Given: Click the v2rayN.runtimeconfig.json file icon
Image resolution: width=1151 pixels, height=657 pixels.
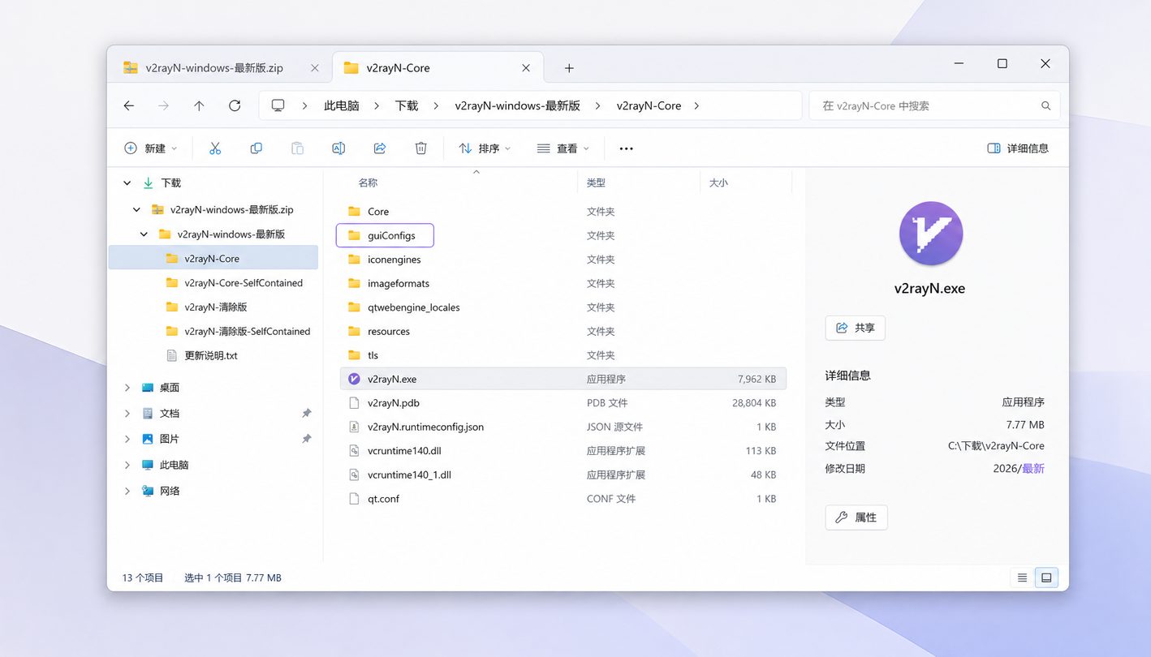Looking at the screenshot, I should [x=354, y=427].
